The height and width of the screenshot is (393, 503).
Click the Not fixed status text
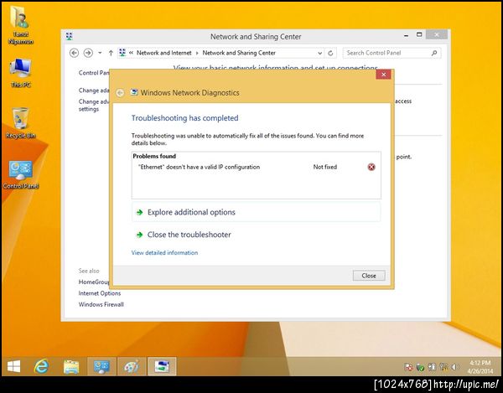pos(325,167)
